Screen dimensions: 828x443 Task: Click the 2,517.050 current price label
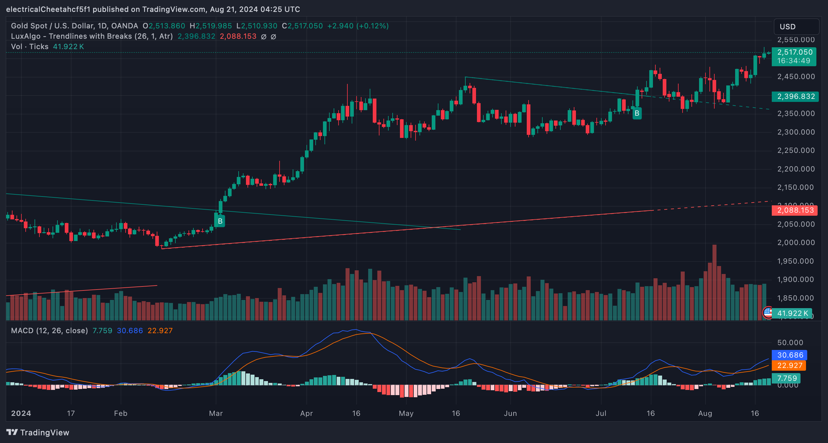coord(795,52)
